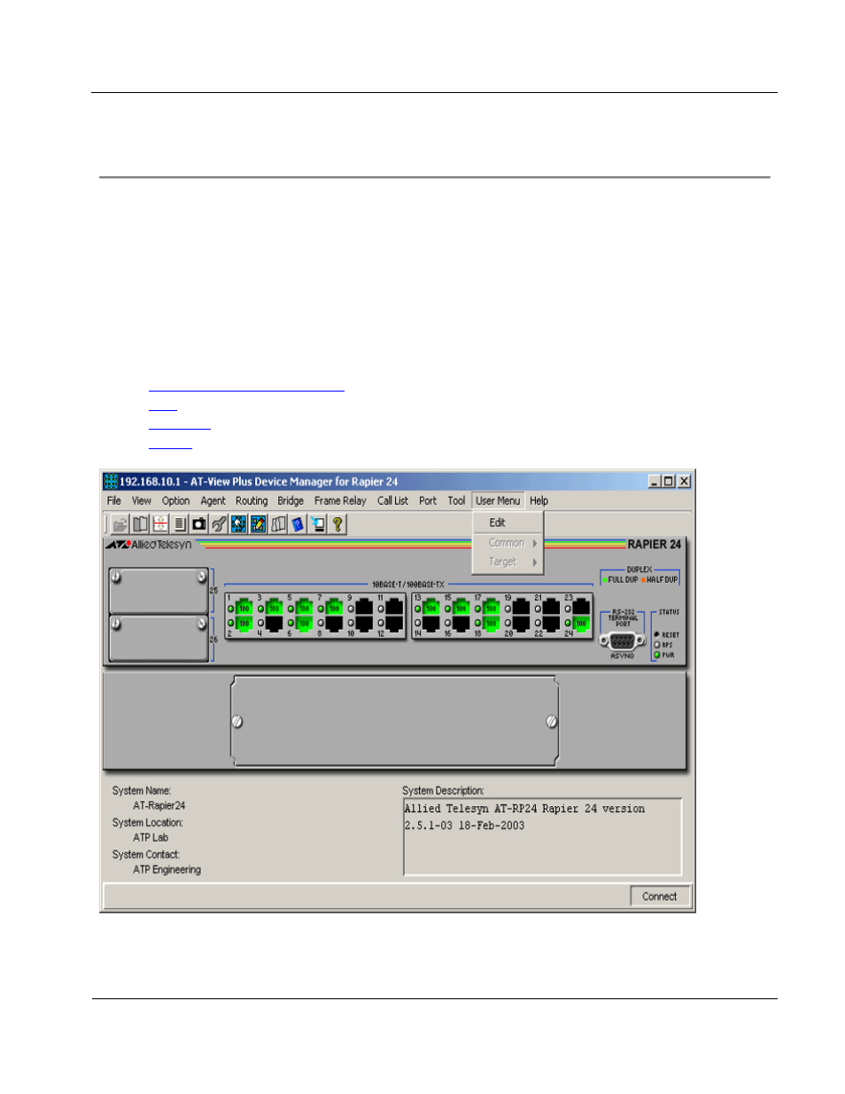Select port 10 jack on the switch
845x1094 pixels.
coord(364,624)
